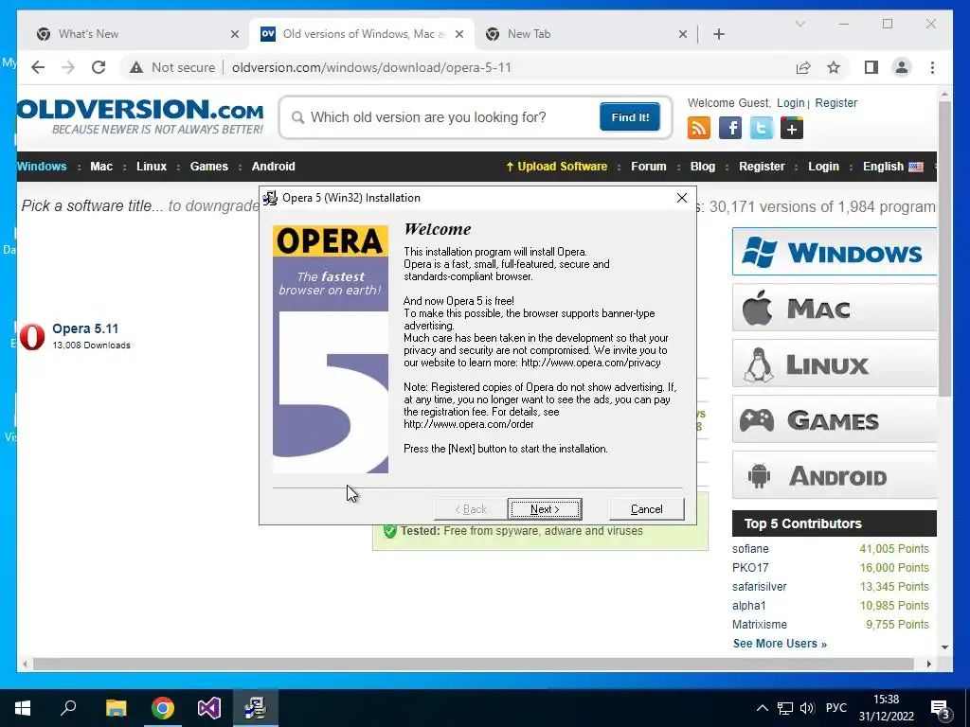Click the Register link beside Welcome Guest

[835, 103]
